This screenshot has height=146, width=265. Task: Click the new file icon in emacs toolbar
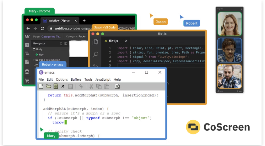pyautogui.click(x=41, y=86)
